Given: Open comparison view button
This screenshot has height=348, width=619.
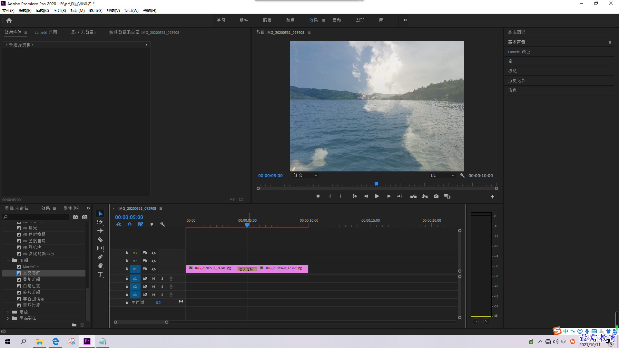Looking at the screenshot, I should (x=447, y=196).
